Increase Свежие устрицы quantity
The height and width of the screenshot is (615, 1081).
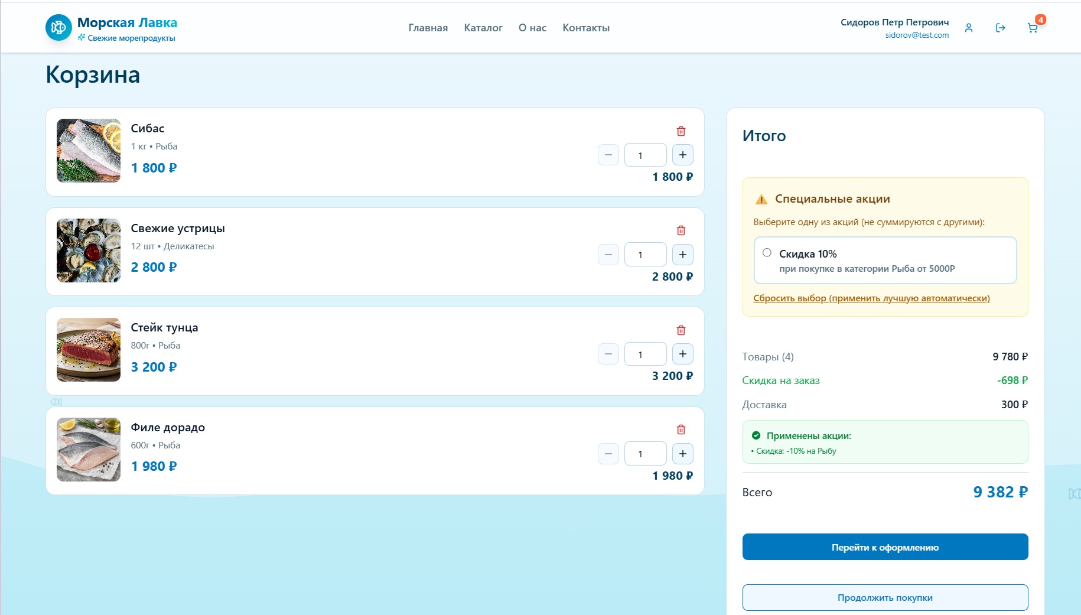[683, 255]
